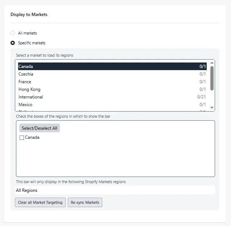Select Mexico in the market list
Viewport: 231px width, 226px height.
coord(112,105)
